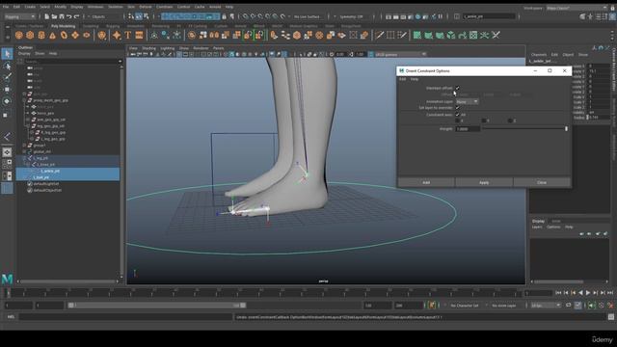Select defaultLightSet in the Outliner
This screenshot has width=617, height=347.
(x=47, y=184)
